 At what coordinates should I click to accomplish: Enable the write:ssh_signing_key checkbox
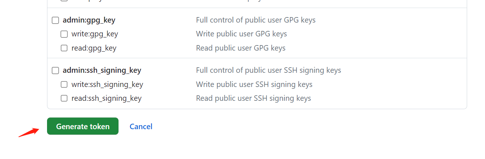pyautogui.click(x=64, y=84)
